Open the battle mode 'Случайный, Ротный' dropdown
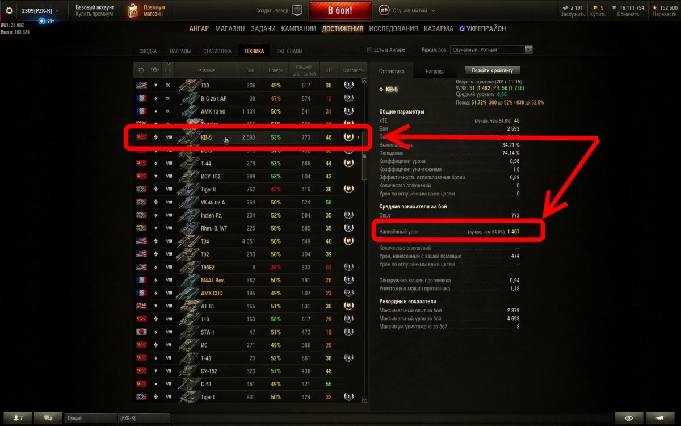This screenshot has height=426, width=681. 491,50
